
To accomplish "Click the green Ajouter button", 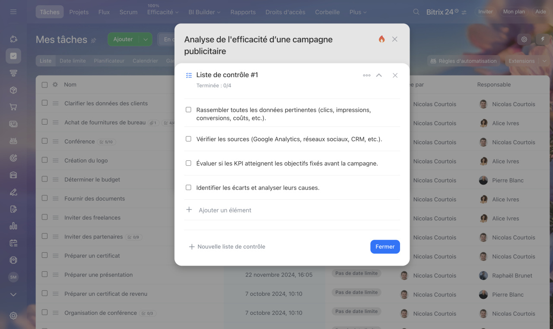I will 123,39.
